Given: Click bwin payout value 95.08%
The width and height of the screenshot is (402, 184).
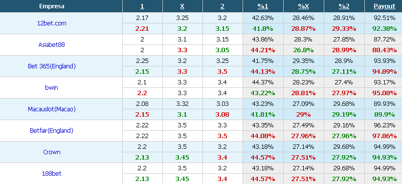Looking at the screenshot, I should tap(384, 93).
